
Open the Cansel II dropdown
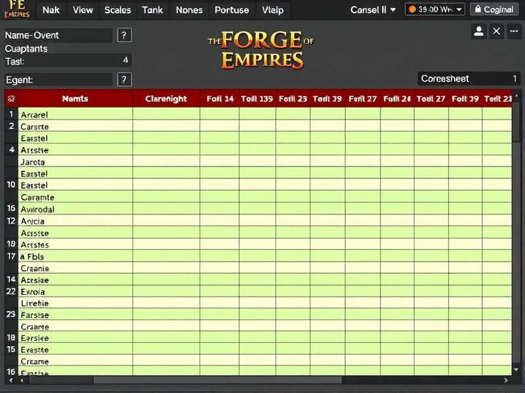pos(373,10)
